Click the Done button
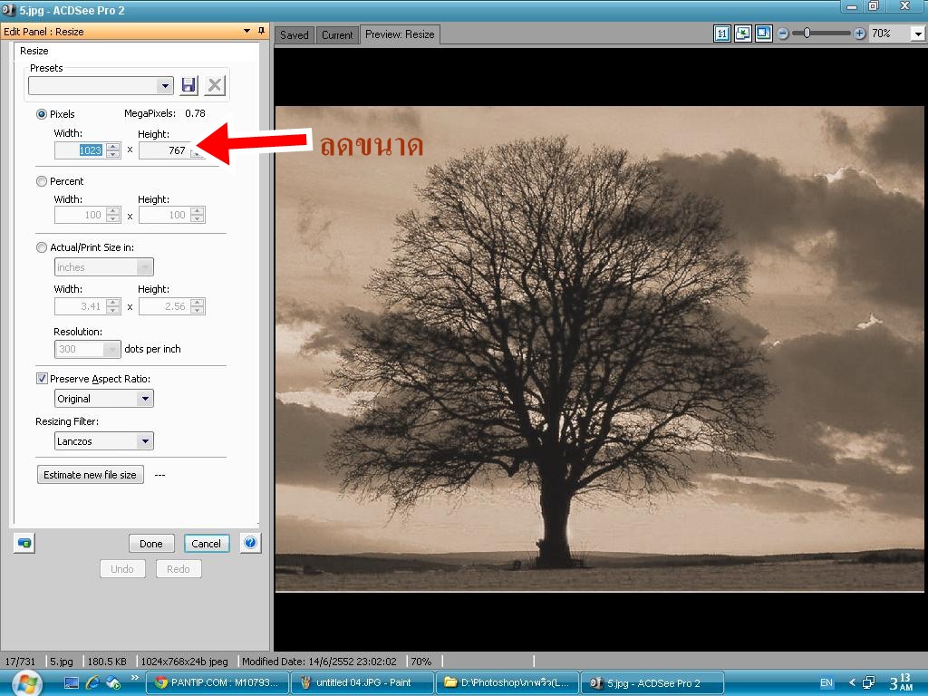Image resolution: width=928 pixels, height=696 pixels. (x=151, y=544)
